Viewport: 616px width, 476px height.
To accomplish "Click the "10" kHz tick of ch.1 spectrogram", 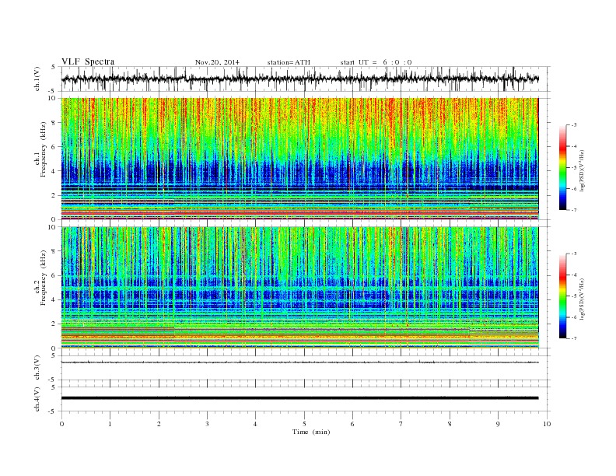I will pos(54,98).
